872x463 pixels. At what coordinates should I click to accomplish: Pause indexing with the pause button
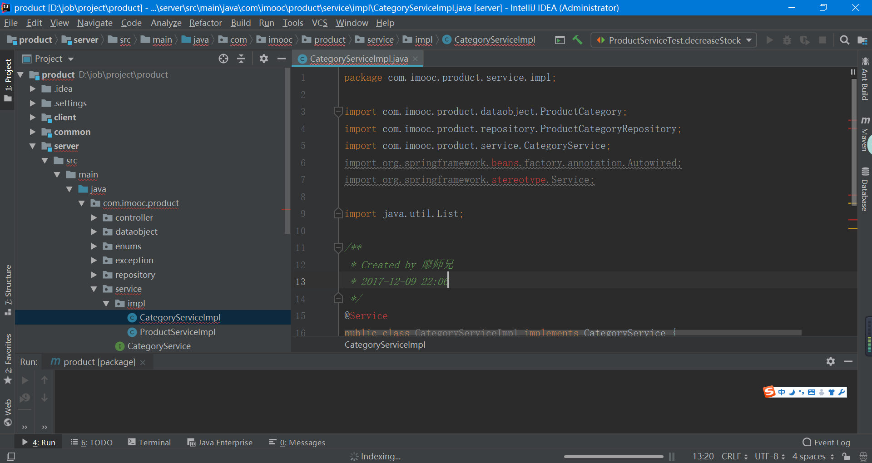click(x=672, y=456)
